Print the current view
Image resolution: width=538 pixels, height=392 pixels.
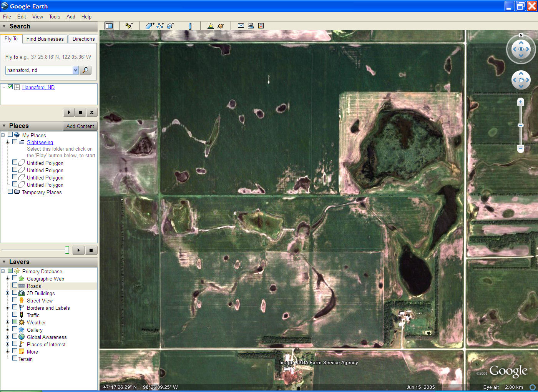pyautogui.click(x=251, y=26)
